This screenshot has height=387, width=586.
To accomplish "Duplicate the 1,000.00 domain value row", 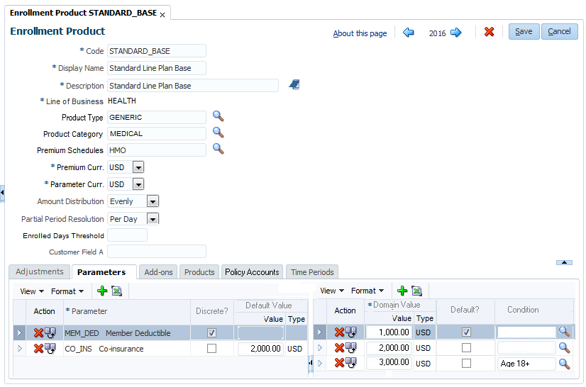I will [351, 332].
